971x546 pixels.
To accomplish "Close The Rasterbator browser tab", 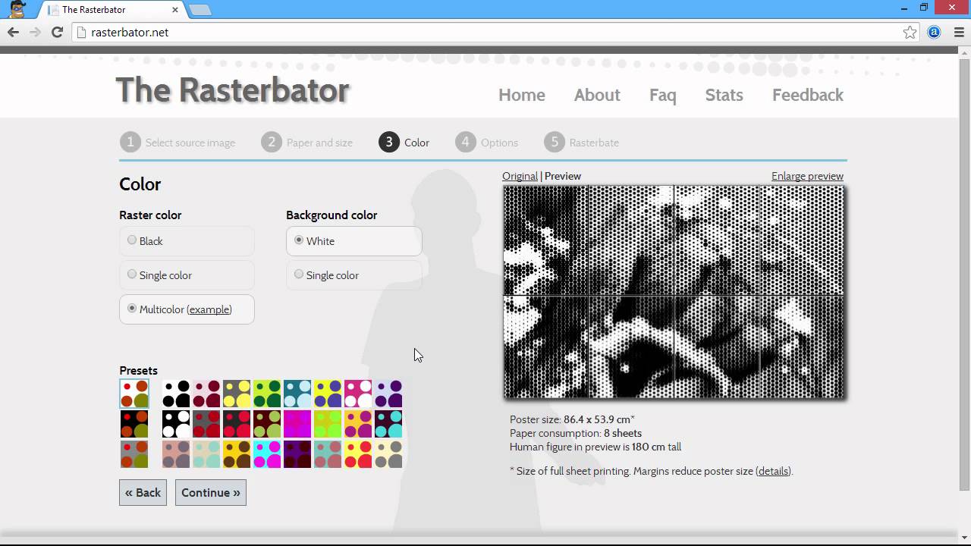I will pos(175,10).
